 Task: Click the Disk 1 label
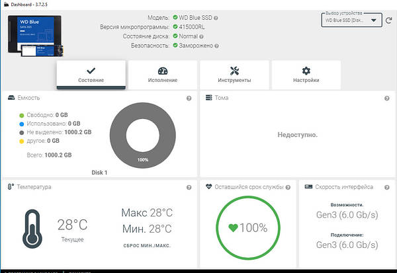99,173
